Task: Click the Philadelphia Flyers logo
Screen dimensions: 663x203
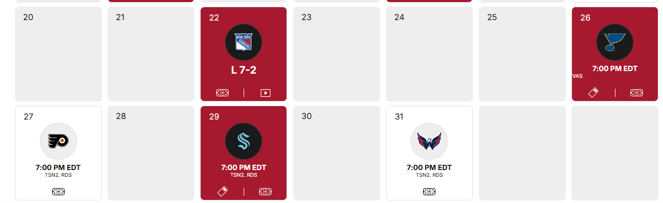Action: 58,141
